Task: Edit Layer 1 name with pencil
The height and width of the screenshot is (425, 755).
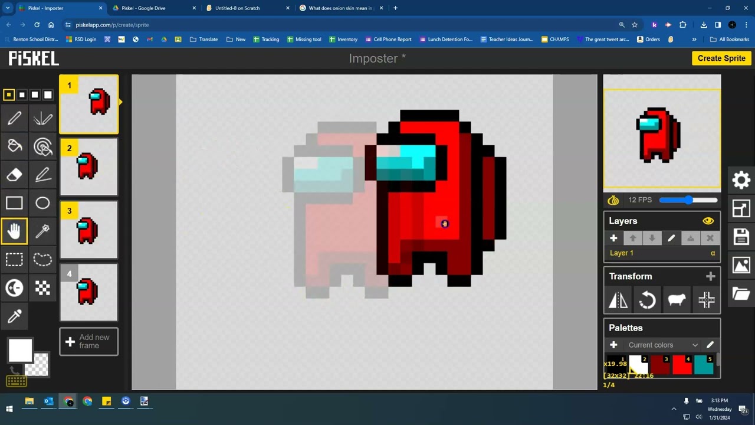Action: click(671, 238)
